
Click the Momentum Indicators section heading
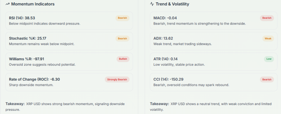[33, 4]
